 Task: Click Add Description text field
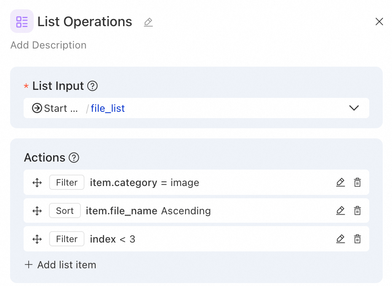(x=48, y=45)
